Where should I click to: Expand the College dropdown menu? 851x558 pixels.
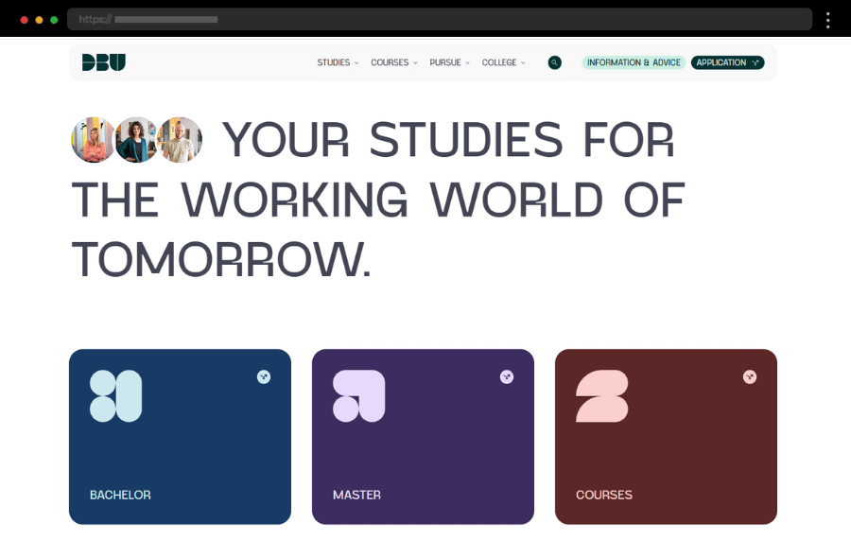click(x=503, y=63)
